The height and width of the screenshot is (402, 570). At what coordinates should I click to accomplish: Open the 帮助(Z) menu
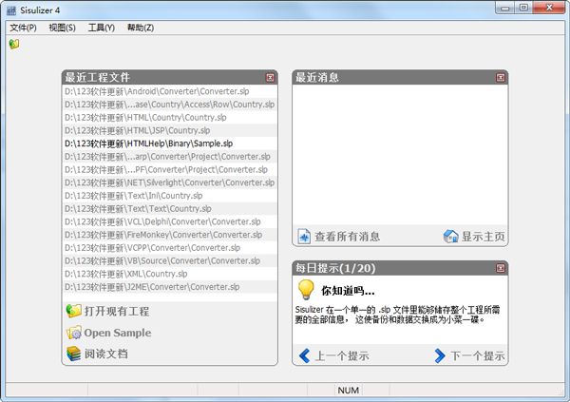coord(141,28)
